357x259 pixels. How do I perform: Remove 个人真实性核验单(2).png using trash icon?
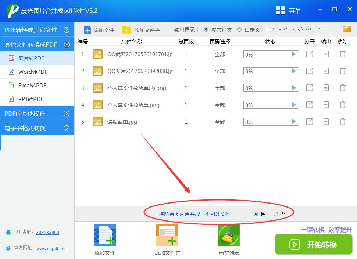point(342,88)
